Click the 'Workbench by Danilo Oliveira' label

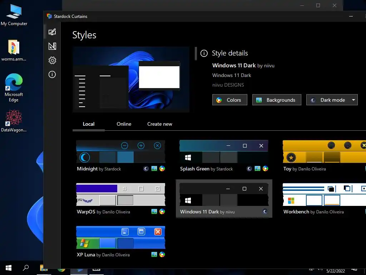[313, 212]
